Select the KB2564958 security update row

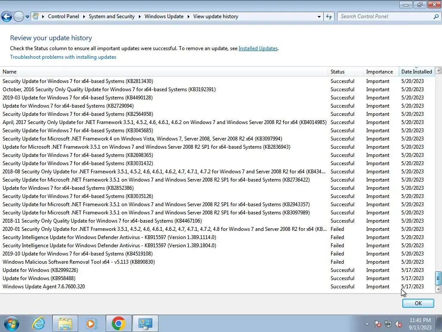tap(217, 114)
